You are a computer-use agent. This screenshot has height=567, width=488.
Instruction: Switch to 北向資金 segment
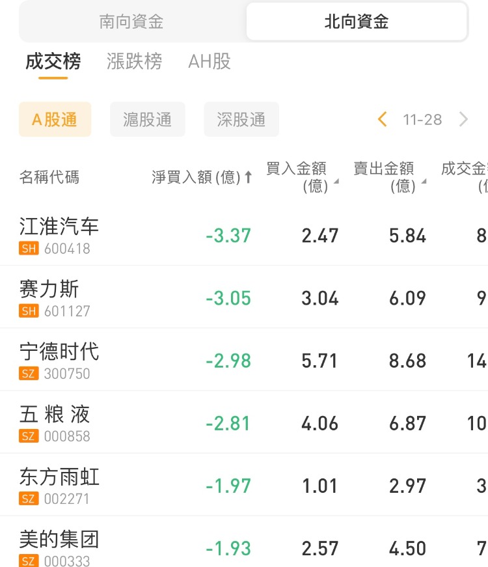357,22
